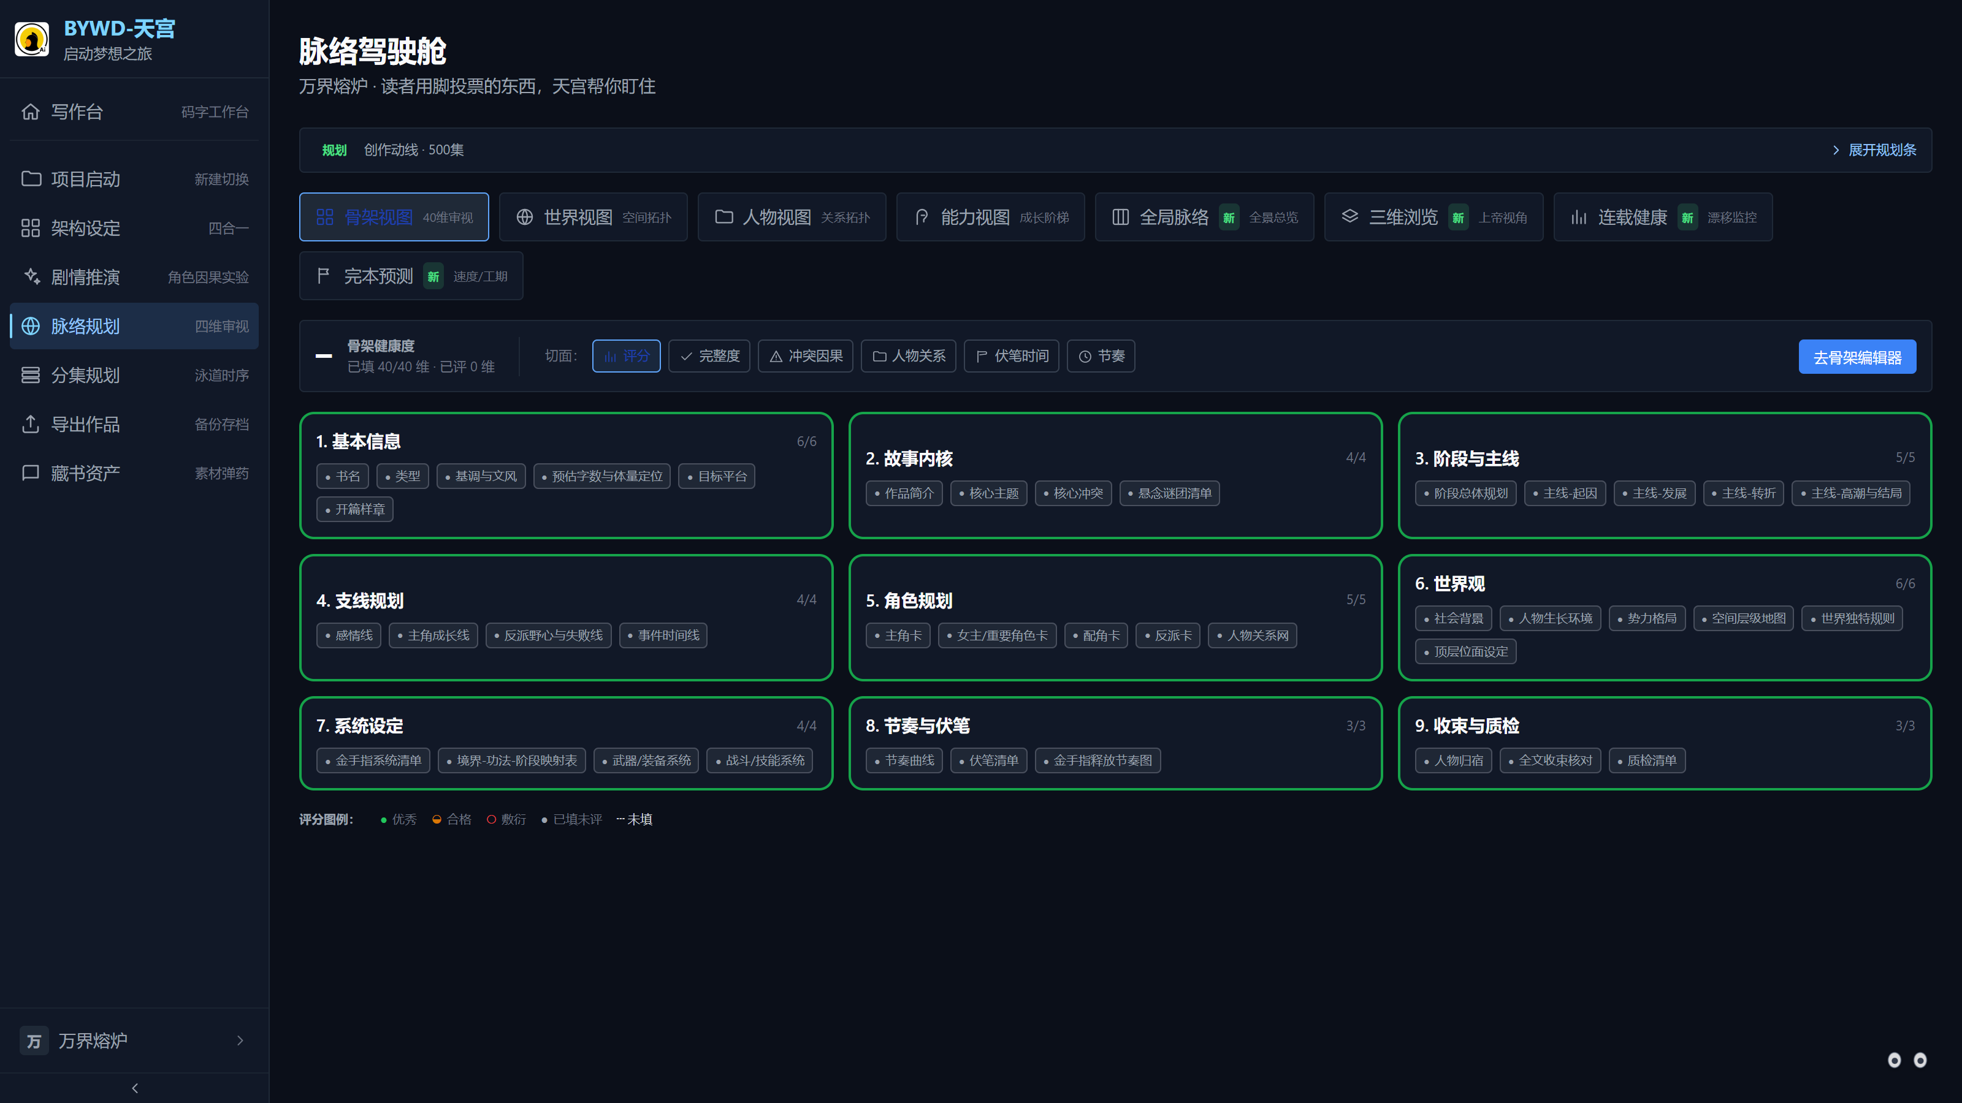Image resolution: width=1962 pixels, height=1103 pixels.
Task: Click the 女主/重要角色卡 chip
Action: [997, 635]
